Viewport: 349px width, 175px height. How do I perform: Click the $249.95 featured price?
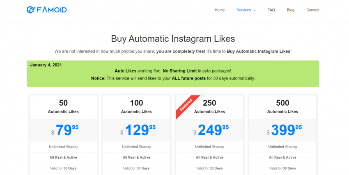(x=211, y=130)
